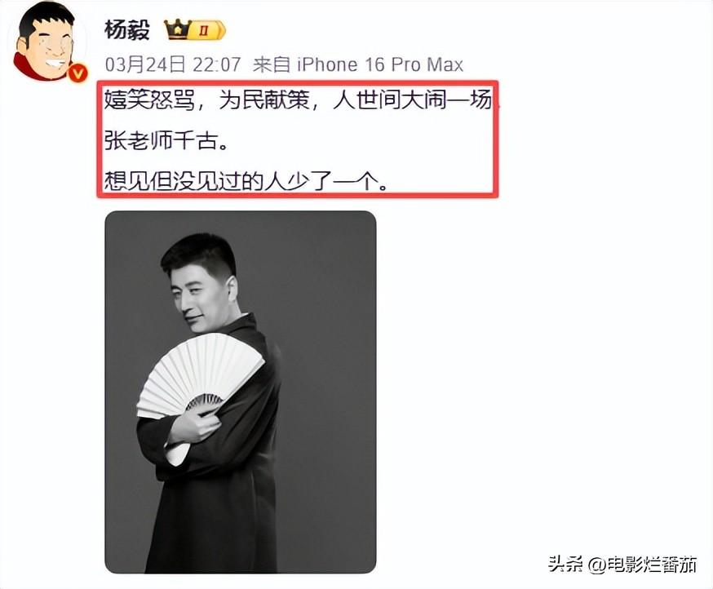Viewport: 713px width, 589px height.
Task: Click the phrase 人世间大闹一场
Action: (413, 100)
